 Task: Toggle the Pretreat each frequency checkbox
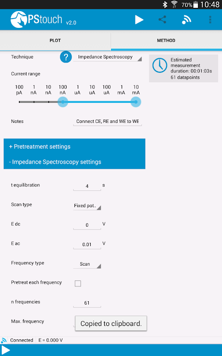click(x=78, y=283)
